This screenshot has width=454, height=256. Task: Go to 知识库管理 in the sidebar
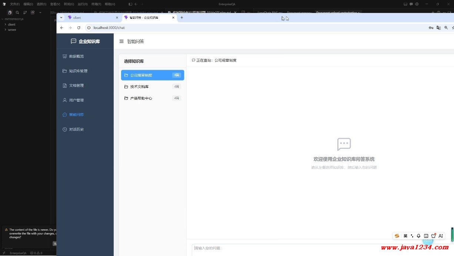[x=78, y=71]
